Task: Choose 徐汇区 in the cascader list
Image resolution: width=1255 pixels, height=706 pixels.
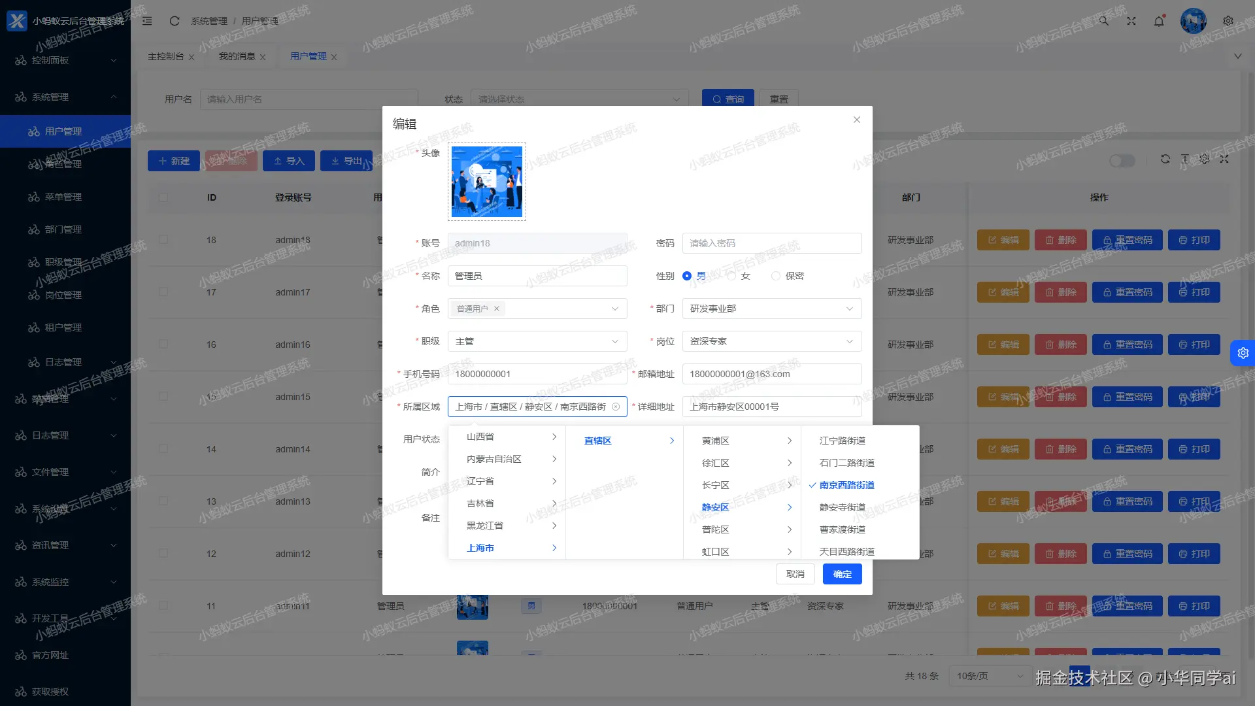Action: [716, 463]
